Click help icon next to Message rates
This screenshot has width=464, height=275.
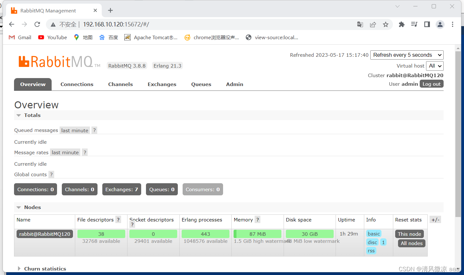(85, 152)
